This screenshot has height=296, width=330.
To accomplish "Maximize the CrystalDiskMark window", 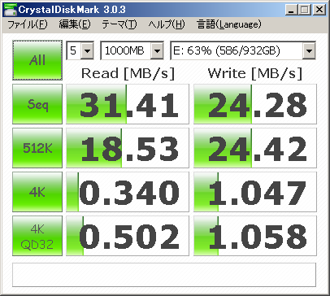I will 305,11.
